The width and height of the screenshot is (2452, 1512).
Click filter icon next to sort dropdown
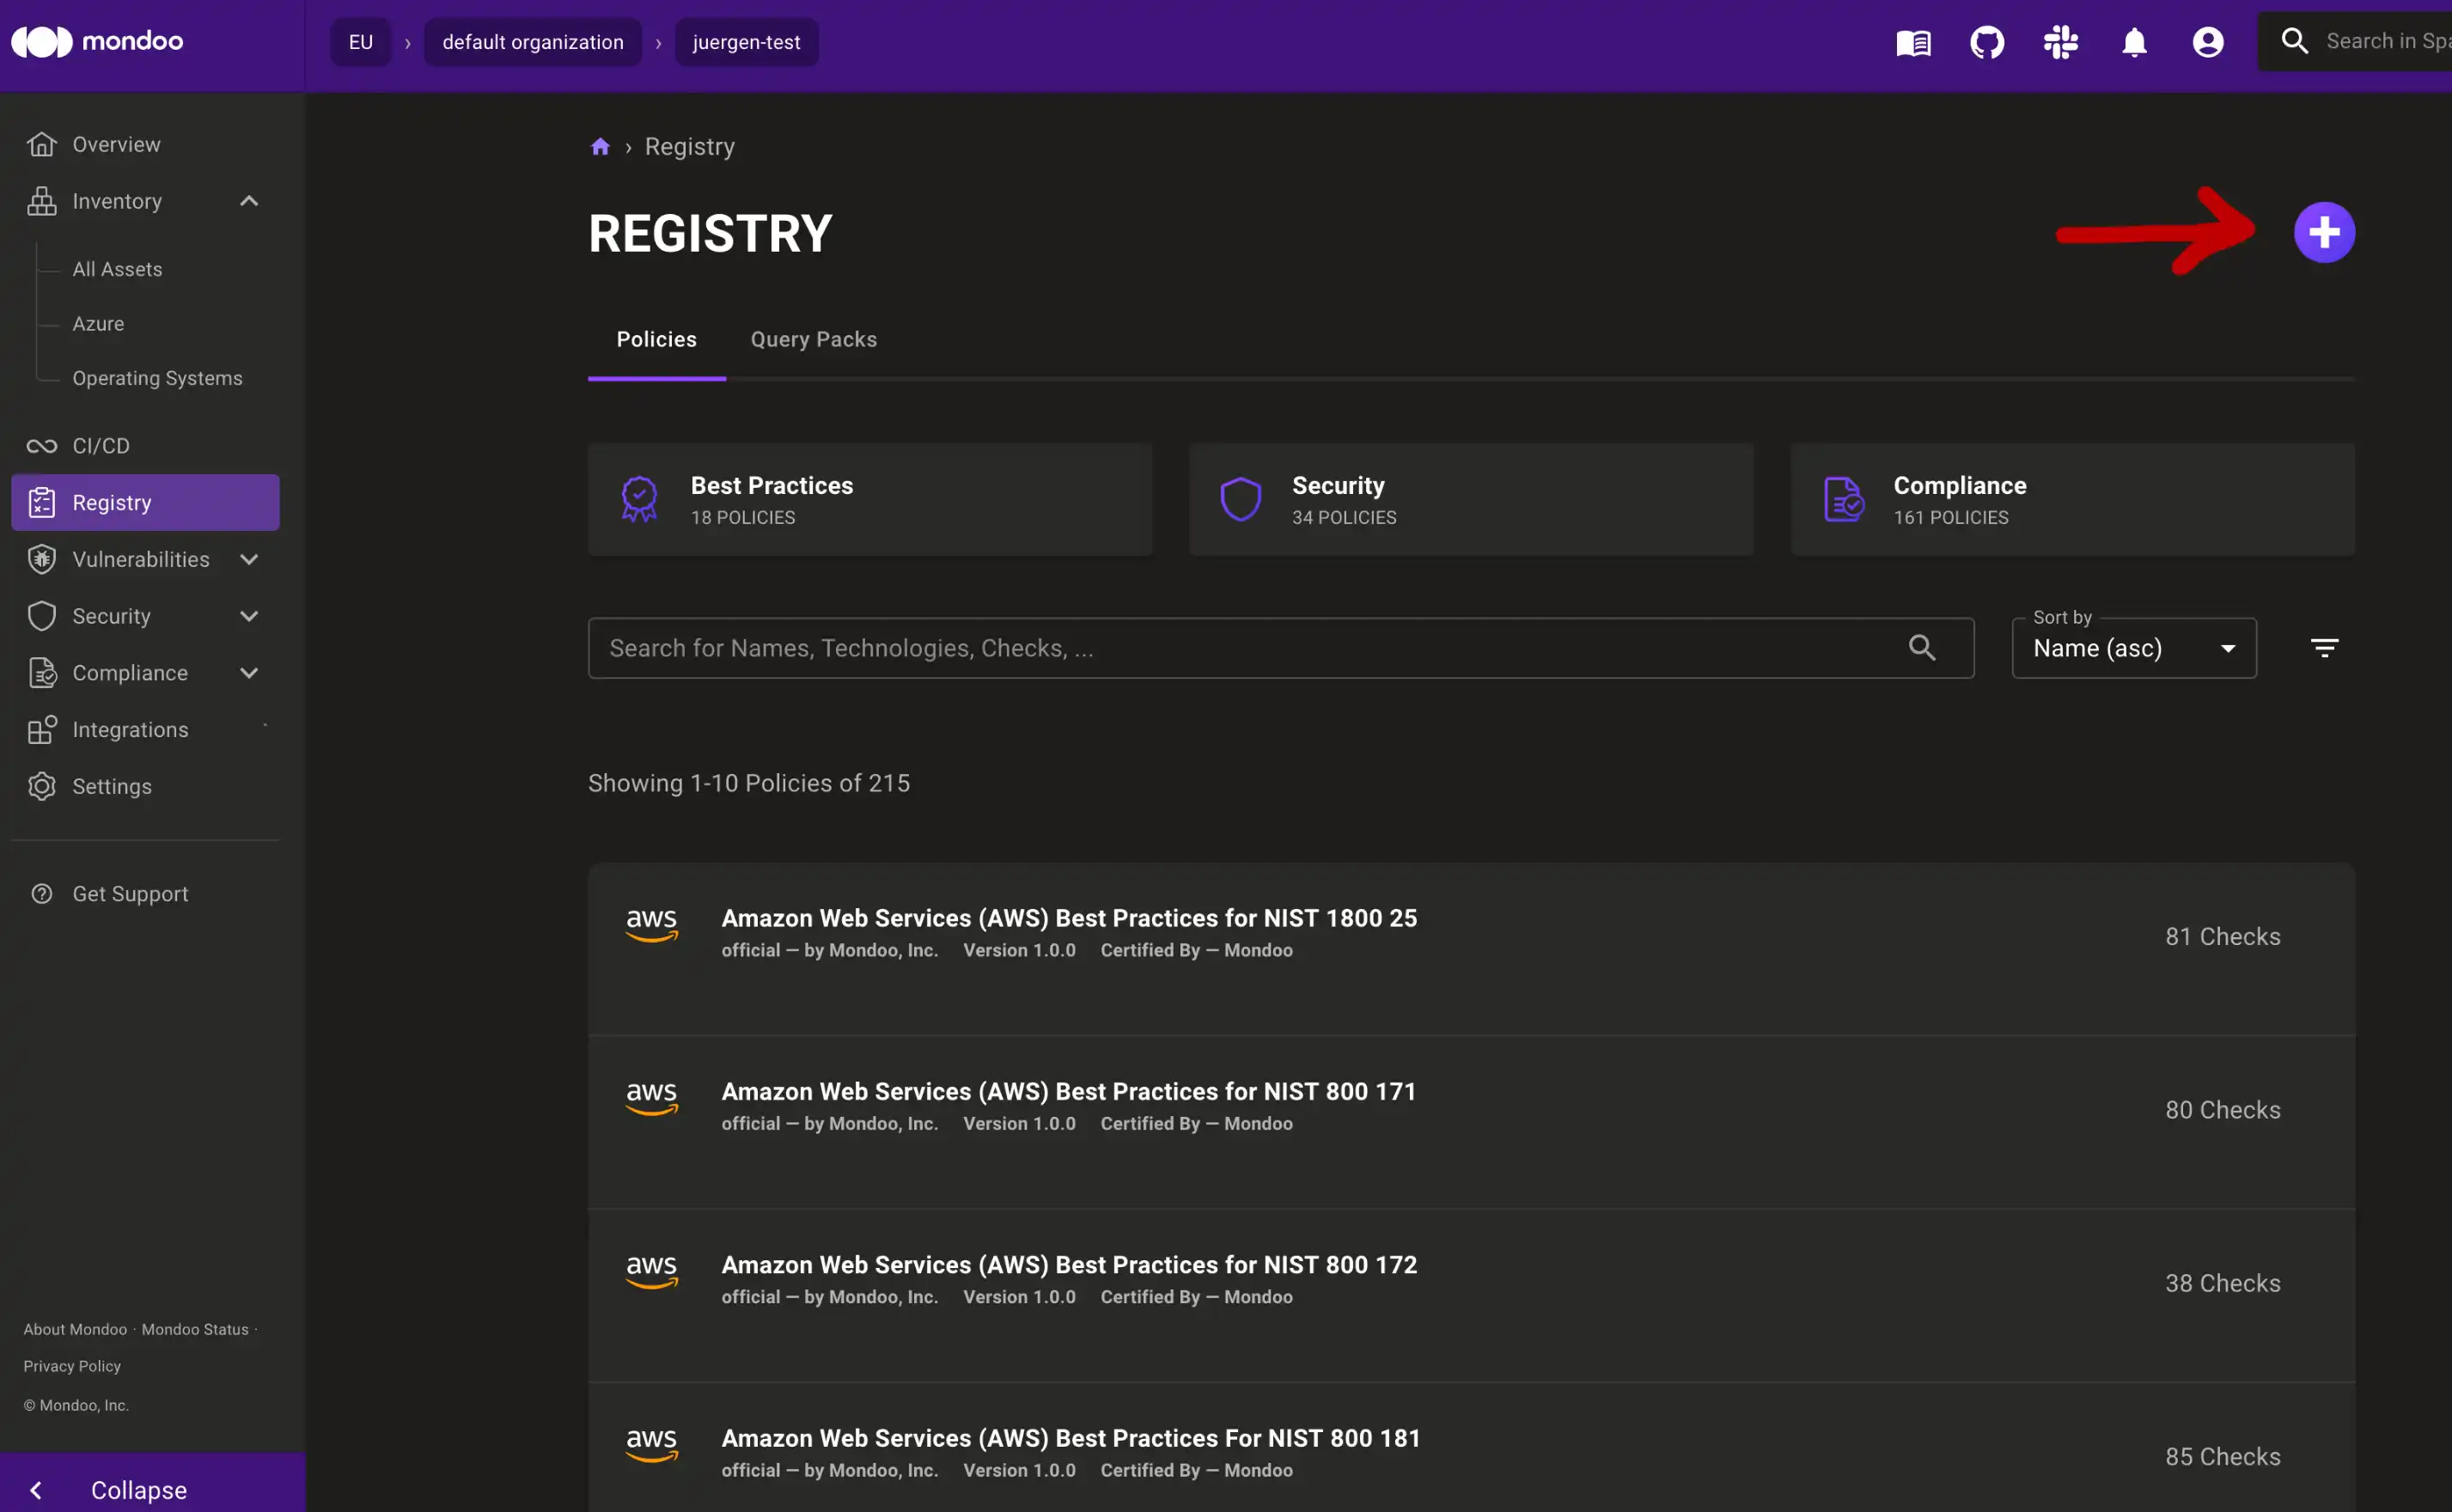(2326, 649)
